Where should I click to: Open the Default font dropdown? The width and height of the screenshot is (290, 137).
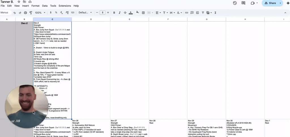pos(85,12)
